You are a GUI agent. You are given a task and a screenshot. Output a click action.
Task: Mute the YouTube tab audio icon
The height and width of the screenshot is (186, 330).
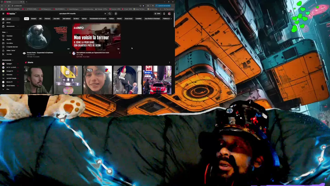[x=21, y=2]
